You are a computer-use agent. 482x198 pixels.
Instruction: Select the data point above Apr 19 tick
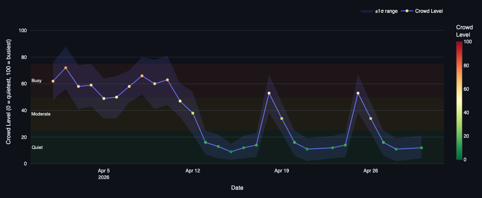click(281, 118)
